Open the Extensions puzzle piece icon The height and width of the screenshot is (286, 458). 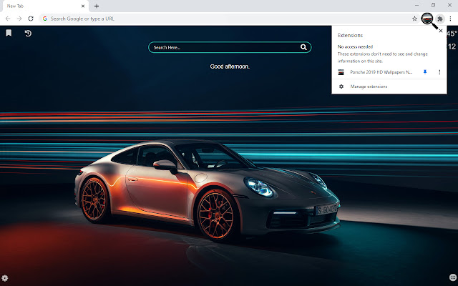[x=440, y=19]
